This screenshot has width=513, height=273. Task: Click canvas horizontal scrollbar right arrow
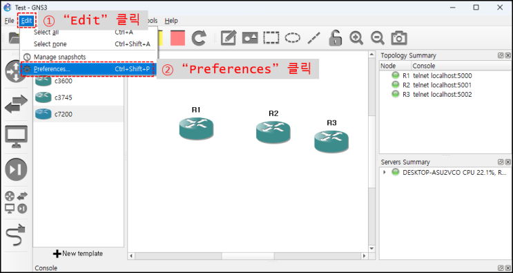coord(364,256)
